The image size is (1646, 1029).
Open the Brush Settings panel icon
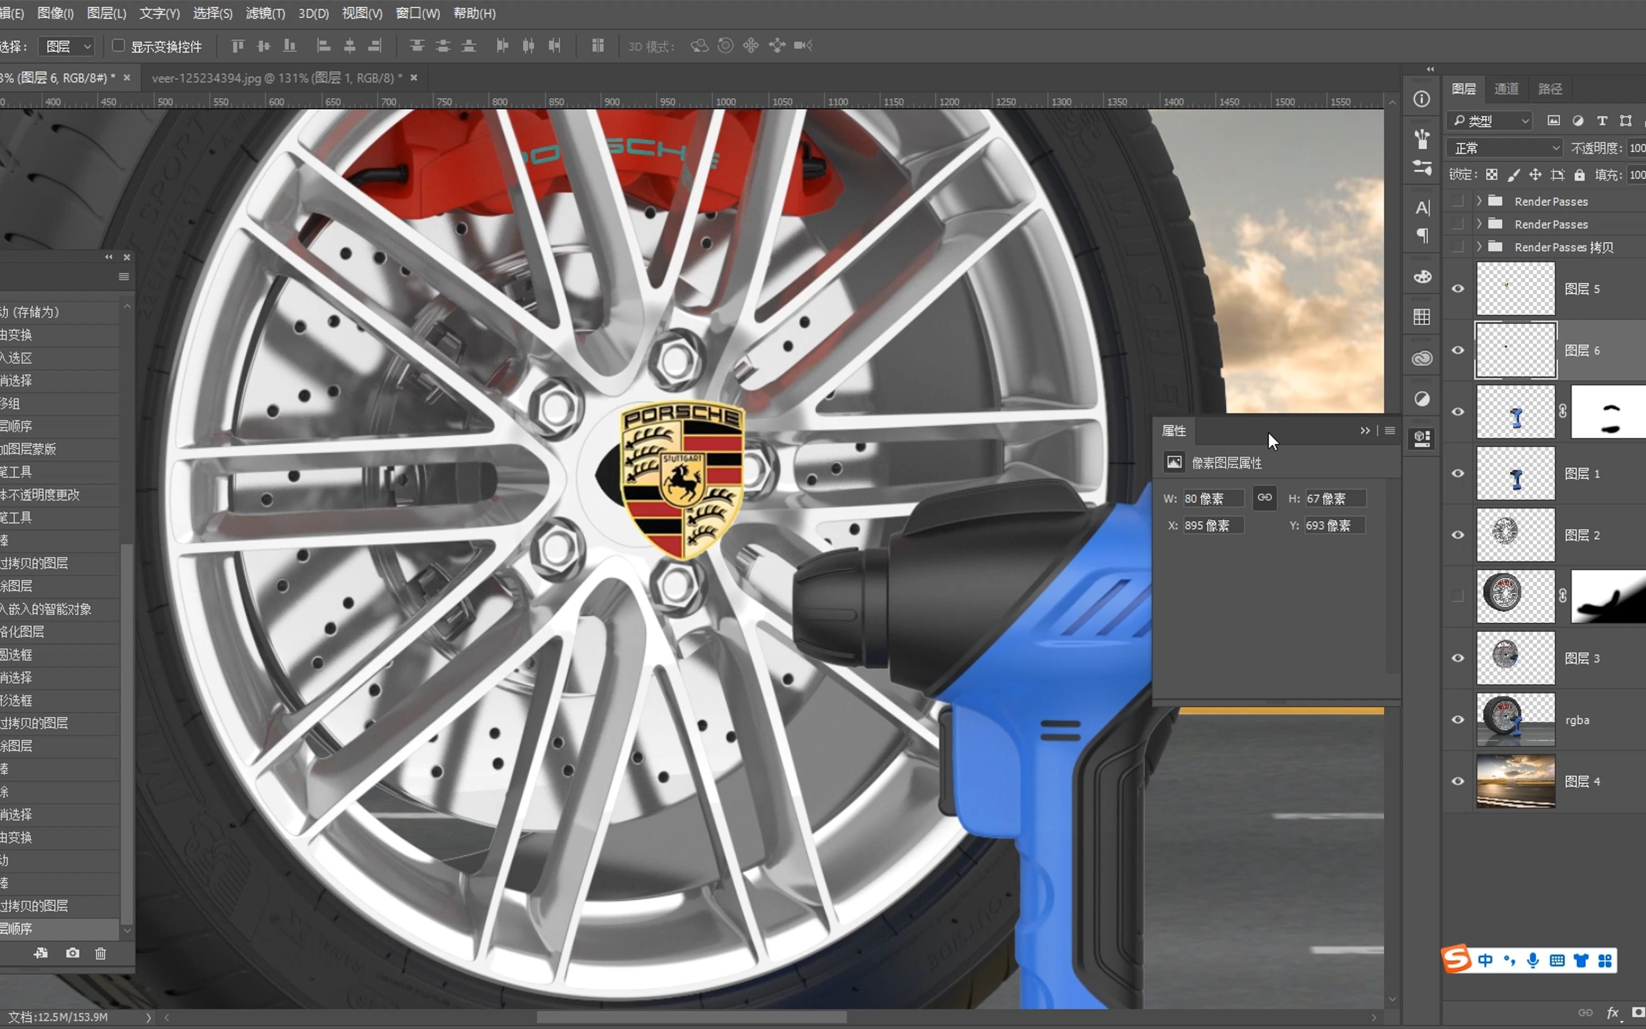click(1422, 167)
